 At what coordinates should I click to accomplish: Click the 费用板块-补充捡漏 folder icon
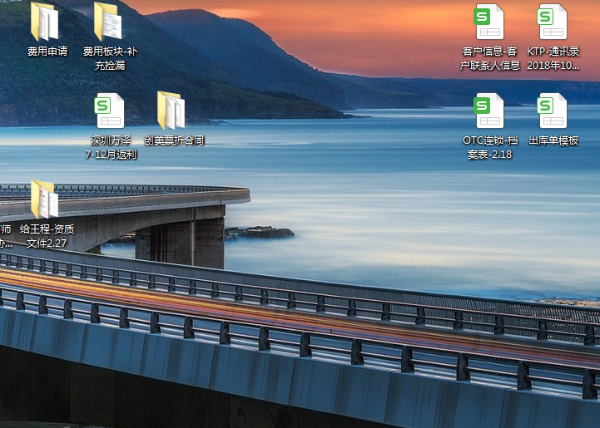(x=108, y=22)
